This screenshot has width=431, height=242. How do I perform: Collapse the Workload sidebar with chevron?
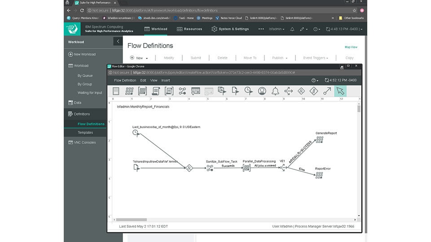pos(118,41)
